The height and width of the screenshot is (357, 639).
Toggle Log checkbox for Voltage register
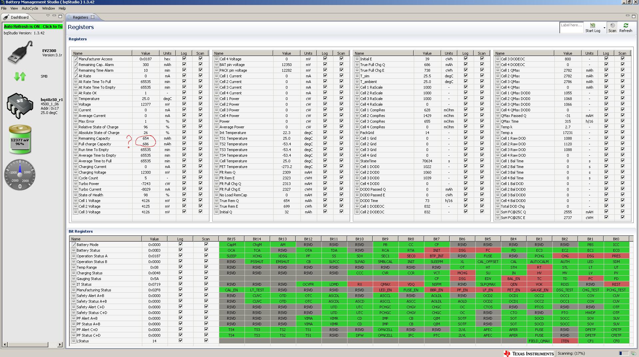(184, 104)
